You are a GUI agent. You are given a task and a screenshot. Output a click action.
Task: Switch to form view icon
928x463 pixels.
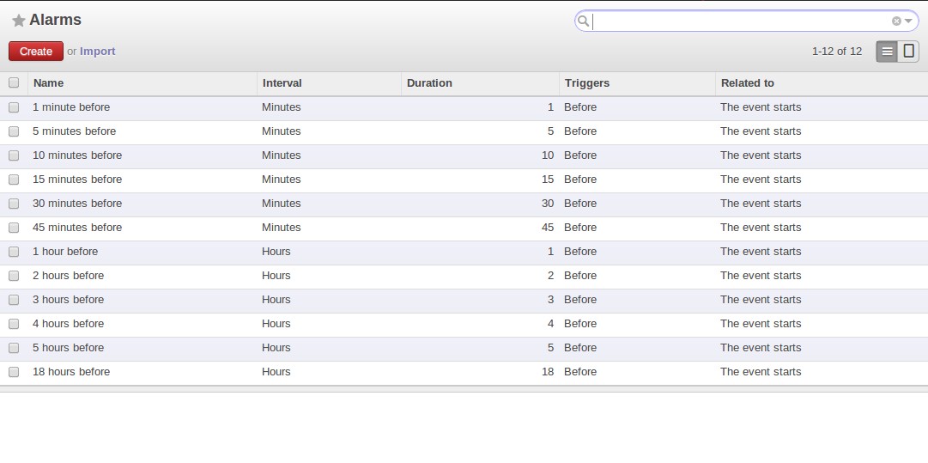click(x=908, y=52)
